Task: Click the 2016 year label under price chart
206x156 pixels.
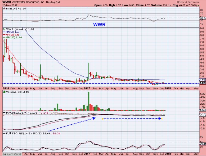Action: (6, 89)
